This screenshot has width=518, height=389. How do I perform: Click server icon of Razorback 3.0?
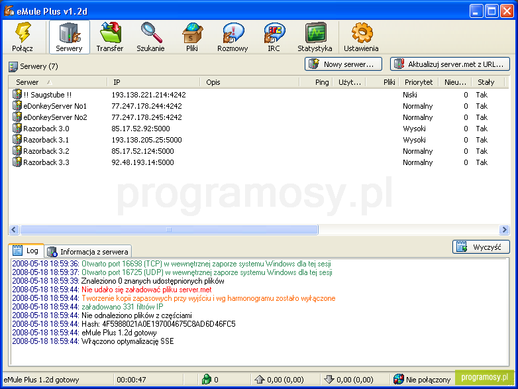pos(17,129)
